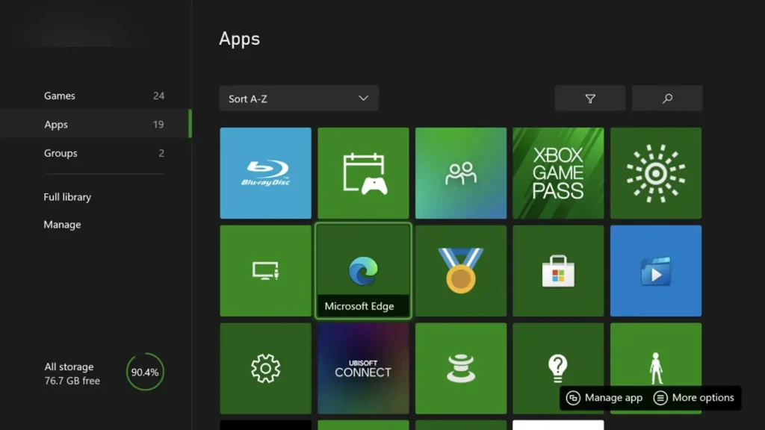Click the Manage app button
Image resolution: width=765 pixels, height=430 pixels.
(x=604, y=398)
